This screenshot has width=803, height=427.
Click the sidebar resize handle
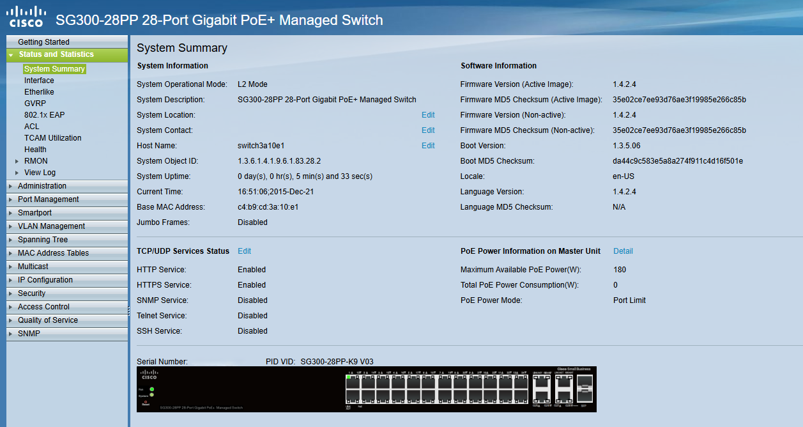click(129, 312)
